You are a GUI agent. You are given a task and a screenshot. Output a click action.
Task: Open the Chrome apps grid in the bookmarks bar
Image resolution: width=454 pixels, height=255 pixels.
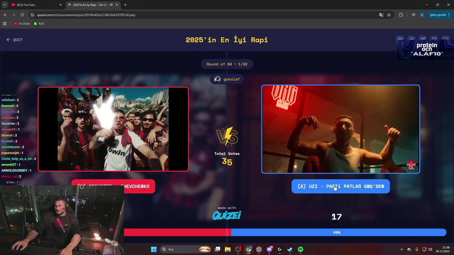[x=5, y=23]
